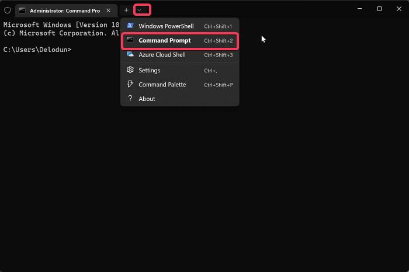Minimize the Terminal window
The height and width of the screenshot is (272, 409).
coord(360,9)
